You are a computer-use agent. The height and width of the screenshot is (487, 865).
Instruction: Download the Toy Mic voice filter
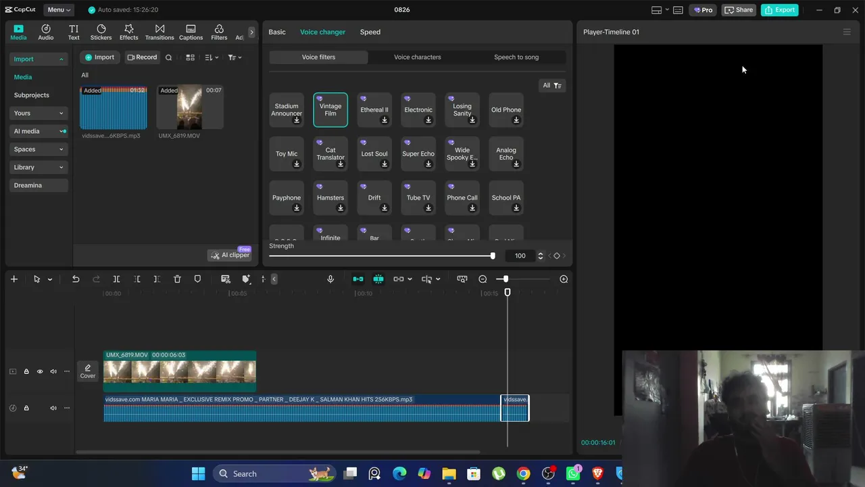click(297, 164)
